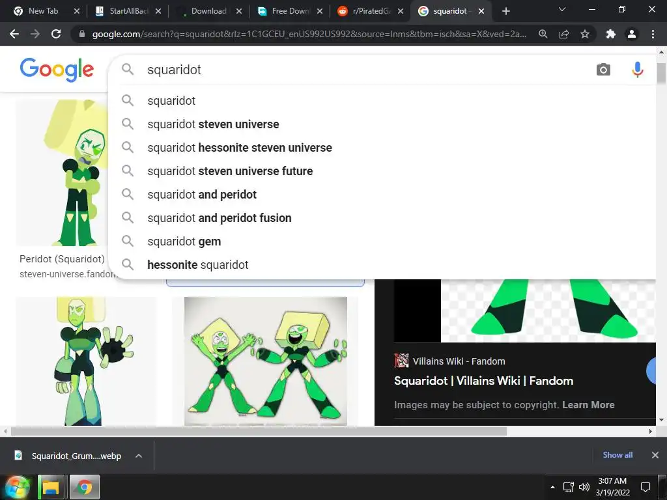Reload the current Google page

(56, 34)
